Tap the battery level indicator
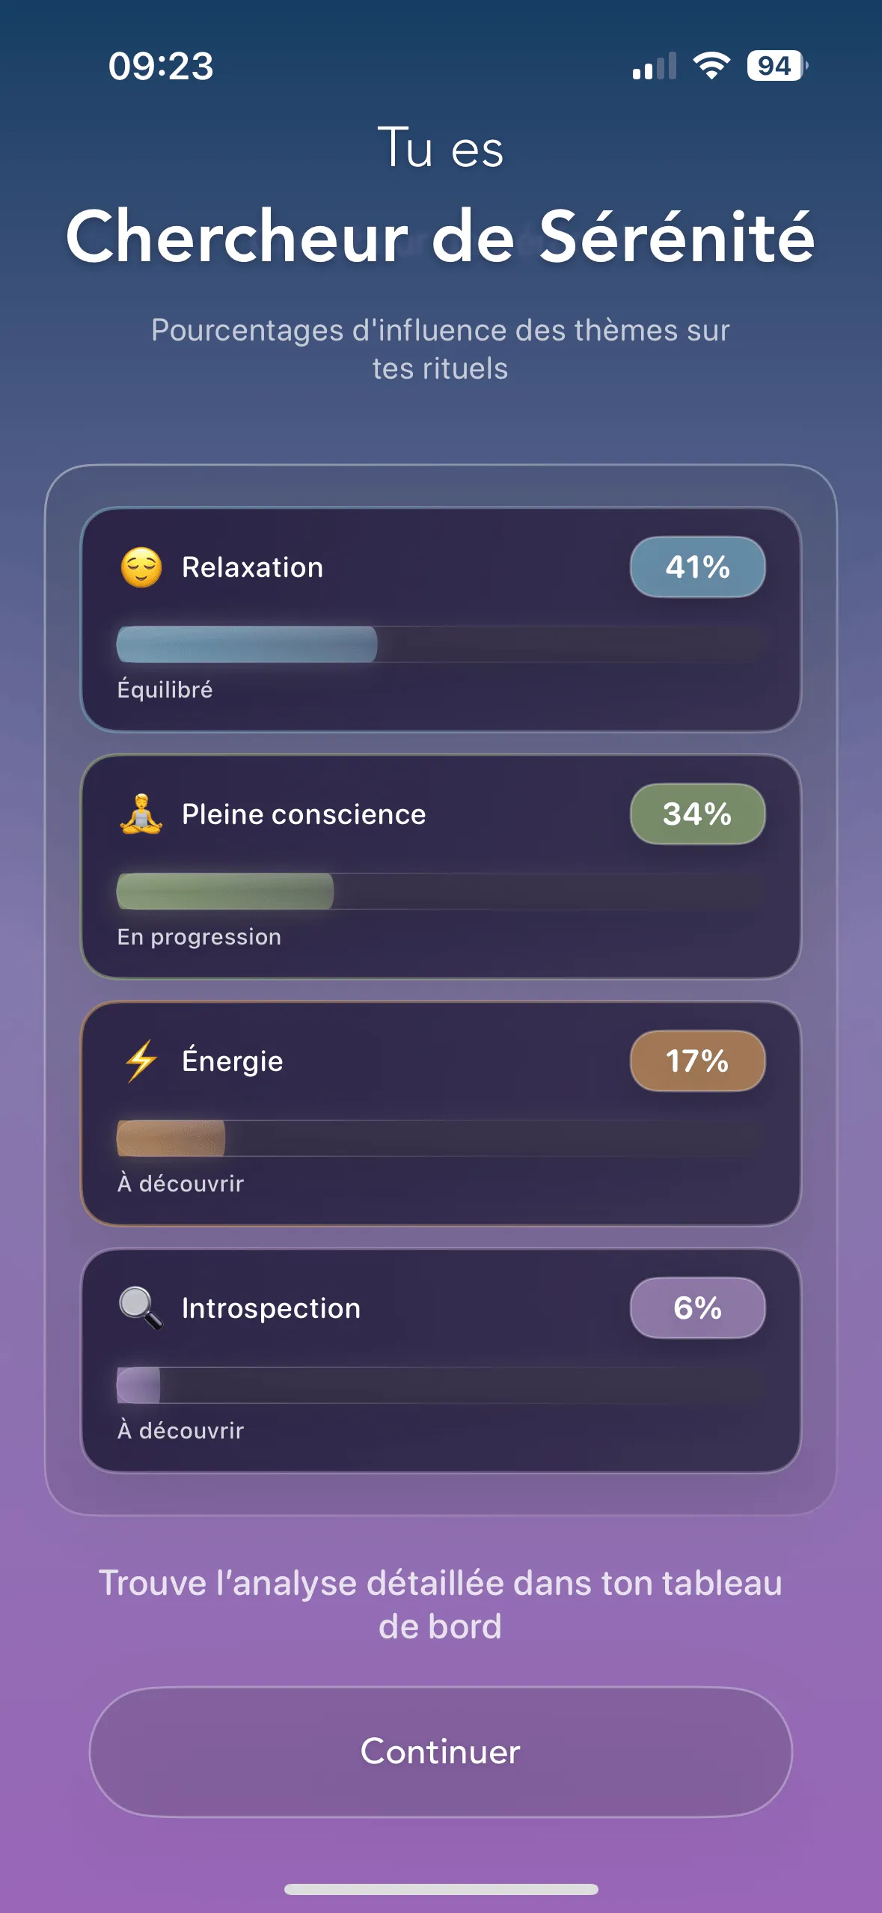 (777, 66)
